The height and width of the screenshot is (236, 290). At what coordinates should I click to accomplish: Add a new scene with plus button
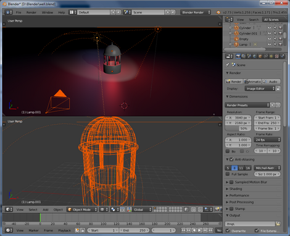coord(168,12)
